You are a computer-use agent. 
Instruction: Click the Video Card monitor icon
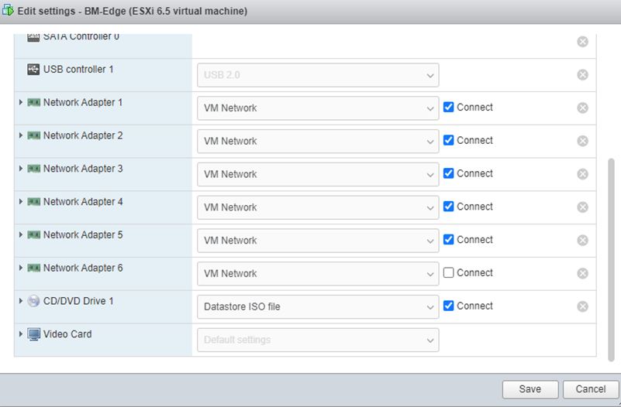pyautogui.click(x=34, y=334)
